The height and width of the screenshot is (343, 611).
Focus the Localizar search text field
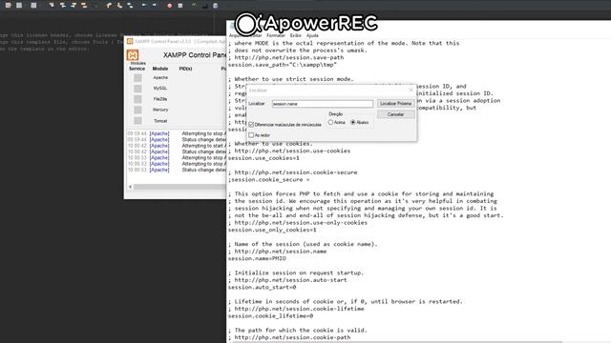click(323, 104)
